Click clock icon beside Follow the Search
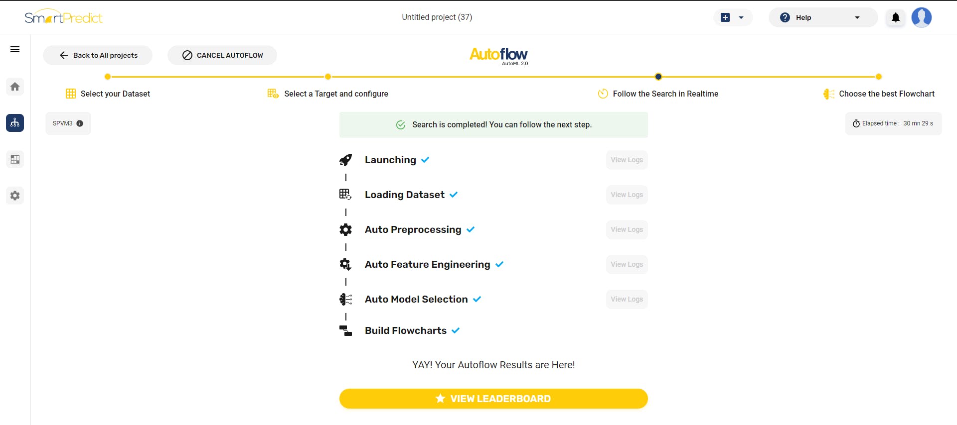Image resolution: width=957 pixels, height=425 pixels. point(603,94)
